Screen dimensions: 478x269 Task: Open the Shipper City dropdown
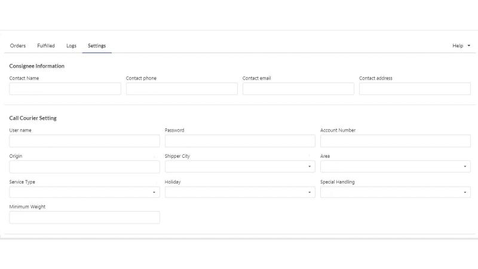coord(240,167)
